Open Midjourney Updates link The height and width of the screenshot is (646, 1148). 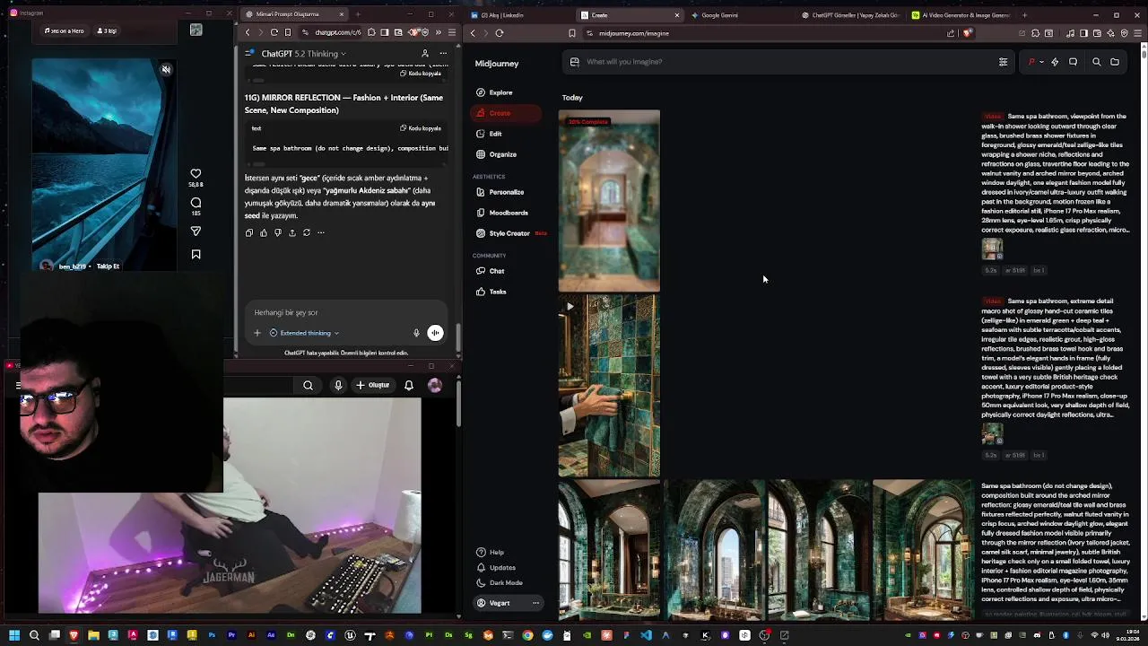(496, 568)
